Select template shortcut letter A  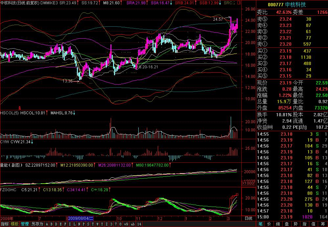point(47,224)
